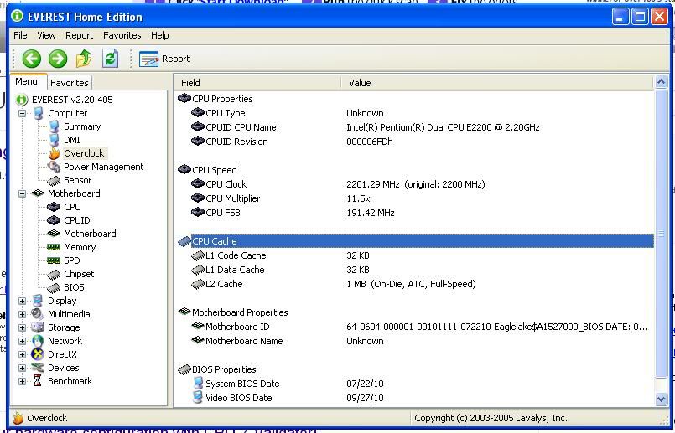The width and height of the screenshot is (675, 433).
Task: Open the Chipset icon
Action: pos(54,275)
